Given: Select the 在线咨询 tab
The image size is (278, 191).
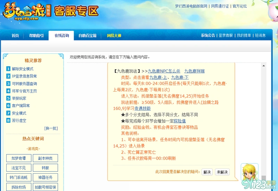Looking at the screenshot, I should click(62, 36).
